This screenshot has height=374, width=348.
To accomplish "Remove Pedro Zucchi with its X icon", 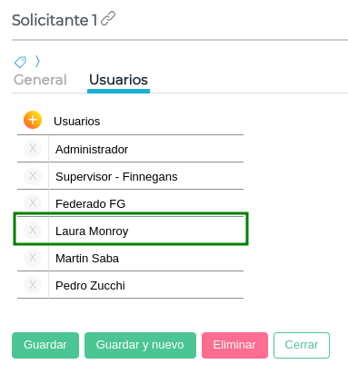I will coord(33,285).
